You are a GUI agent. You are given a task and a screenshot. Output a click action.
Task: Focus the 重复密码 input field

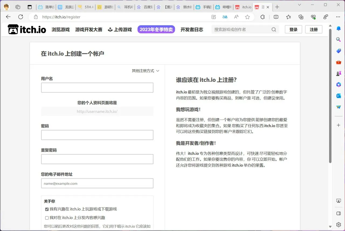coord(97,159)
